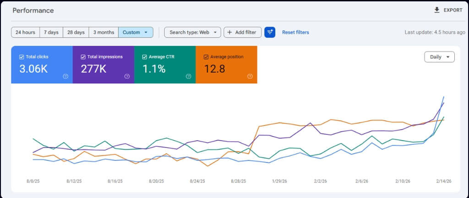Viewport: 469px width, 198px height.
Task: Click the 2/14/26 date on chart axis
Action: coord(443,181)
